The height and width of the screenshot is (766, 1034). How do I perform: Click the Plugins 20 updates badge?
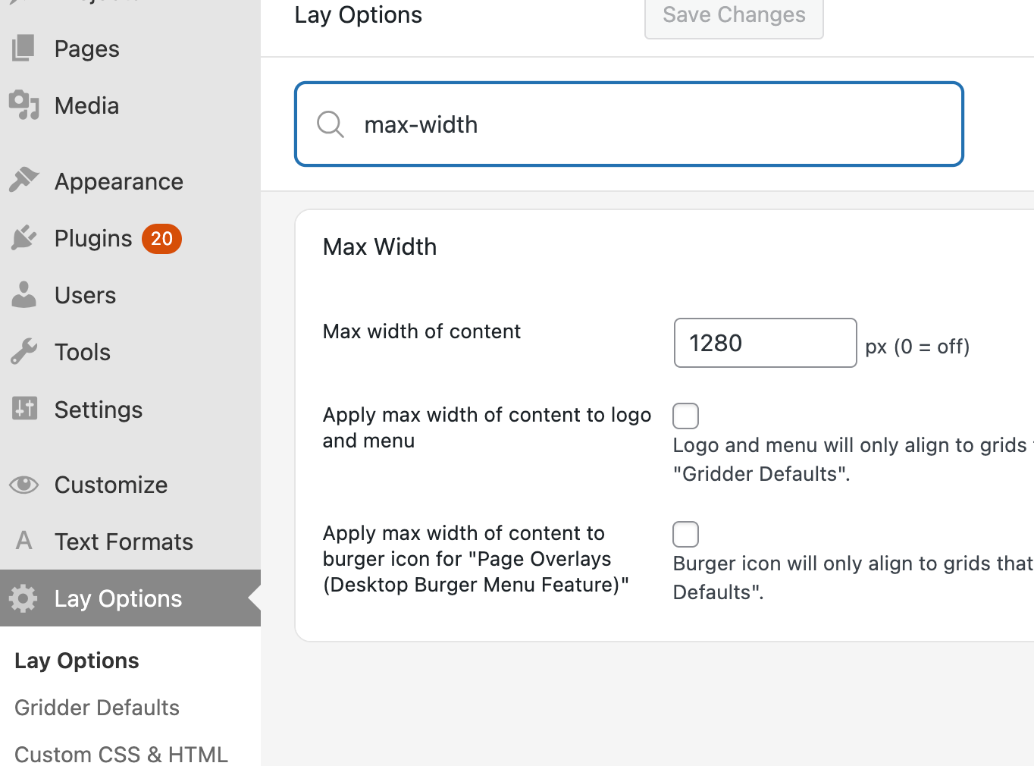tap(161, 239)
